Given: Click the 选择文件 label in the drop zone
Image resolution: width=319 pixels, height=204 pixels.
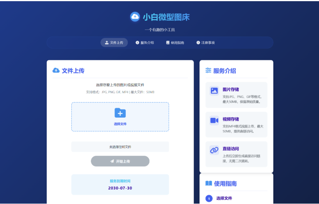Looking at the screenshot, I should pos(120,124).
